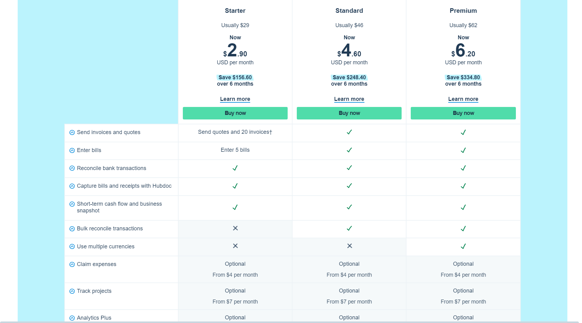Click the 'Track projects' chevron icon

point(72,291)
